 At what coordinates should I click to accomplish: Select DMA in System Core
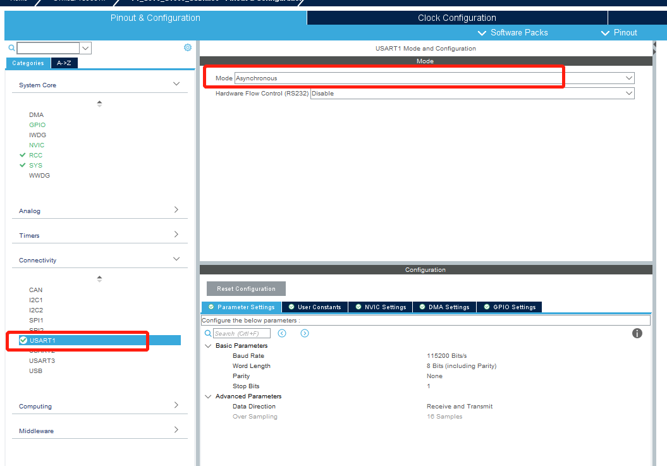click(x=36, y=114)
